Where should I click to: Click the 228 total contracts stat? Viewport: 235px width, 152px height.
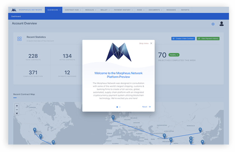pyautogui.click(x=33, y=57)
